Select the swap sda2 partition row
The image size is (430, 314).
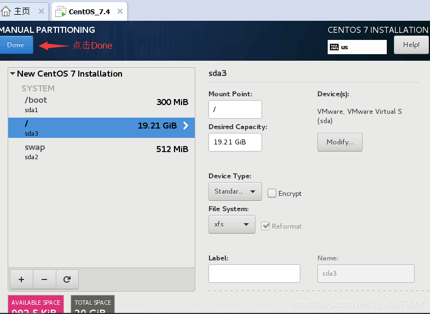(101, 152)
